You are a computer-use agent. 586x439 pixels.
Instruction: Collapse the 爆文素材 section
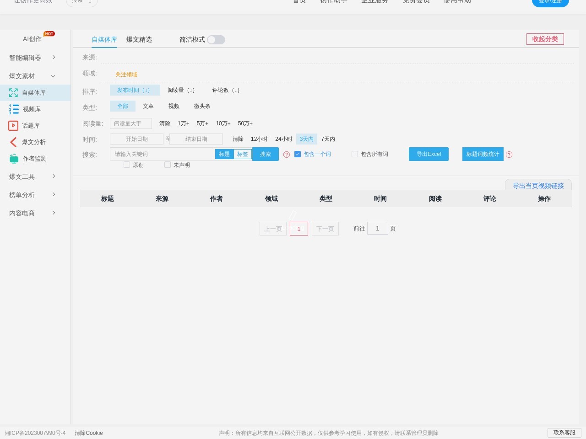point(53,76)
